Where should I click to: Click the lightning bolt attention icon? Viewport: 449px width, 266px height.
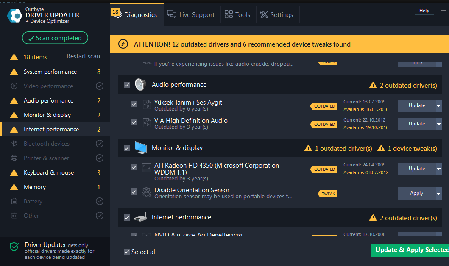coord(123,44)
